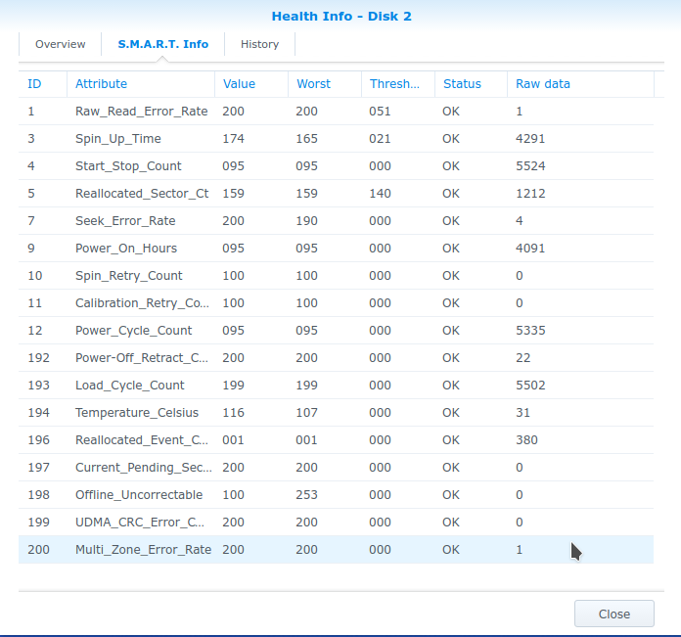
Task: Click raw data value 22
Action: click(522, 357)
